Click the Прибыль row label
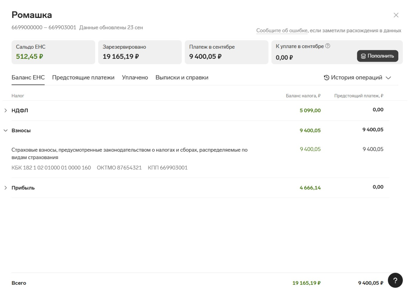This screenshot has width=409, height=294. click(23, 188)
